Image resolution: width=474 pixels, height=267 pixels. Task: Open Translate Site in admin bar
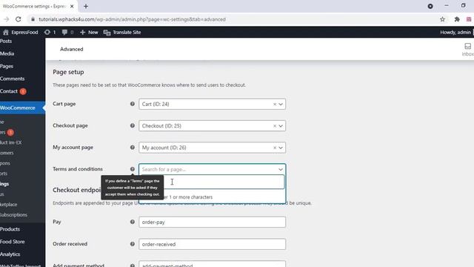click(x=122, y=32)
